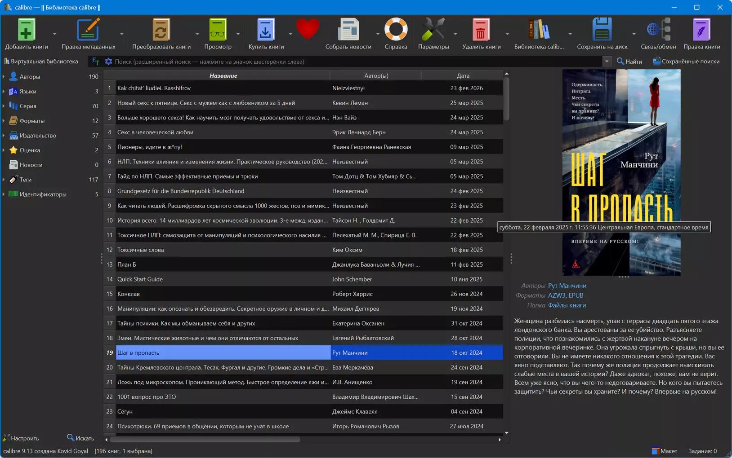The height and width of the screenshot is (458, 732).
Task: Click Save to disk (Сохранить на диск)
Action: click(x=602, y=30)
